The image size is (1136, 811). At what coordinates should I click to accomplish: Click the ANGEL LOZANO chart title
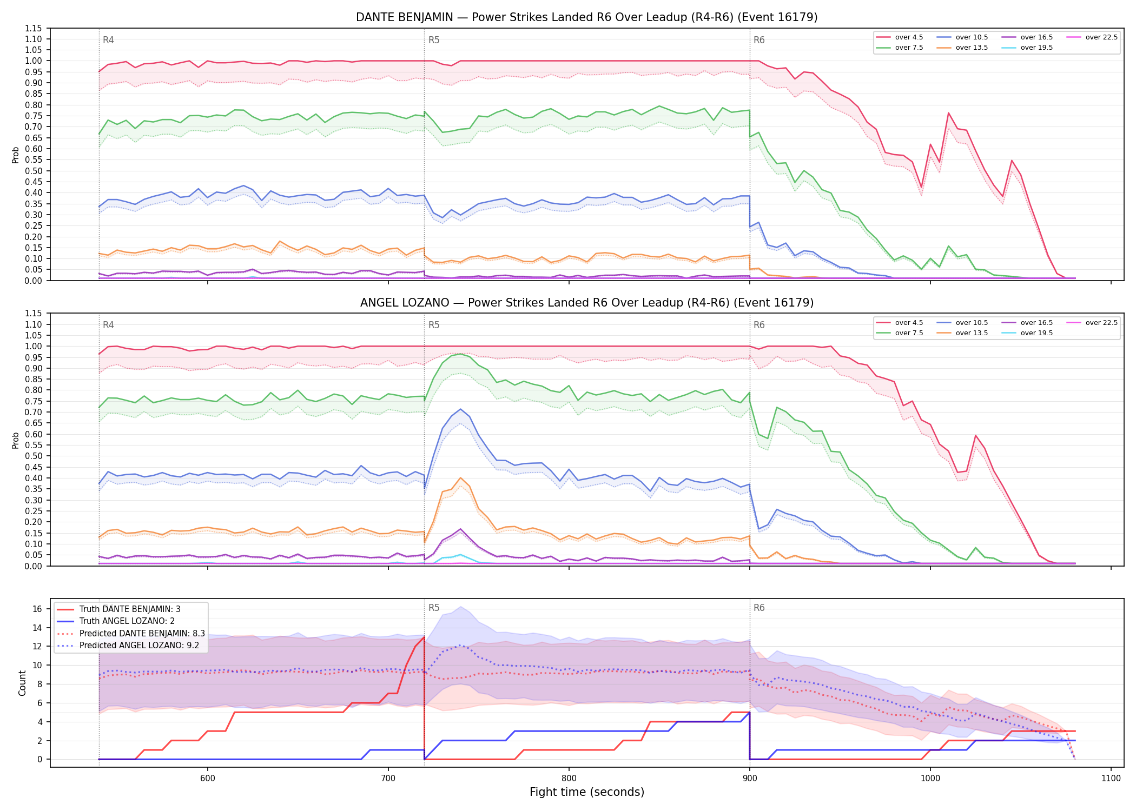click(x=586, y=303)
